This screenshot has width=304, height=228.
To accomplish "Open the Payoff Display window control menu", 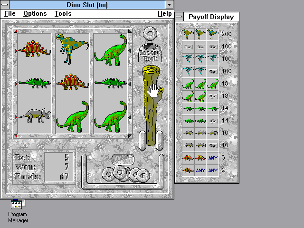I will [x=179, y=17].
